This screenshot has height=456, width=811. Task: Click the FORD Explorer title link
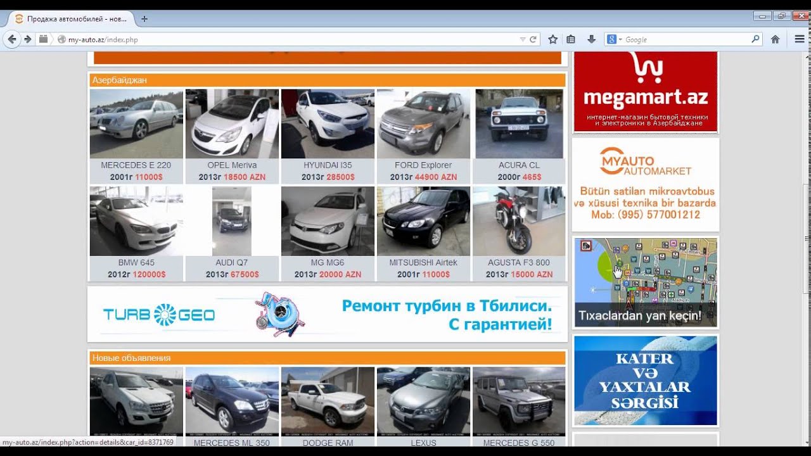[x=423, y=165]
